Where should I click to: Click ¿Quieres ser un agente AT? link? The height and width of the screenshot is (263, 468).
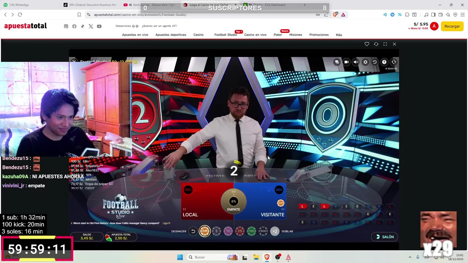[x=159, y=26]
